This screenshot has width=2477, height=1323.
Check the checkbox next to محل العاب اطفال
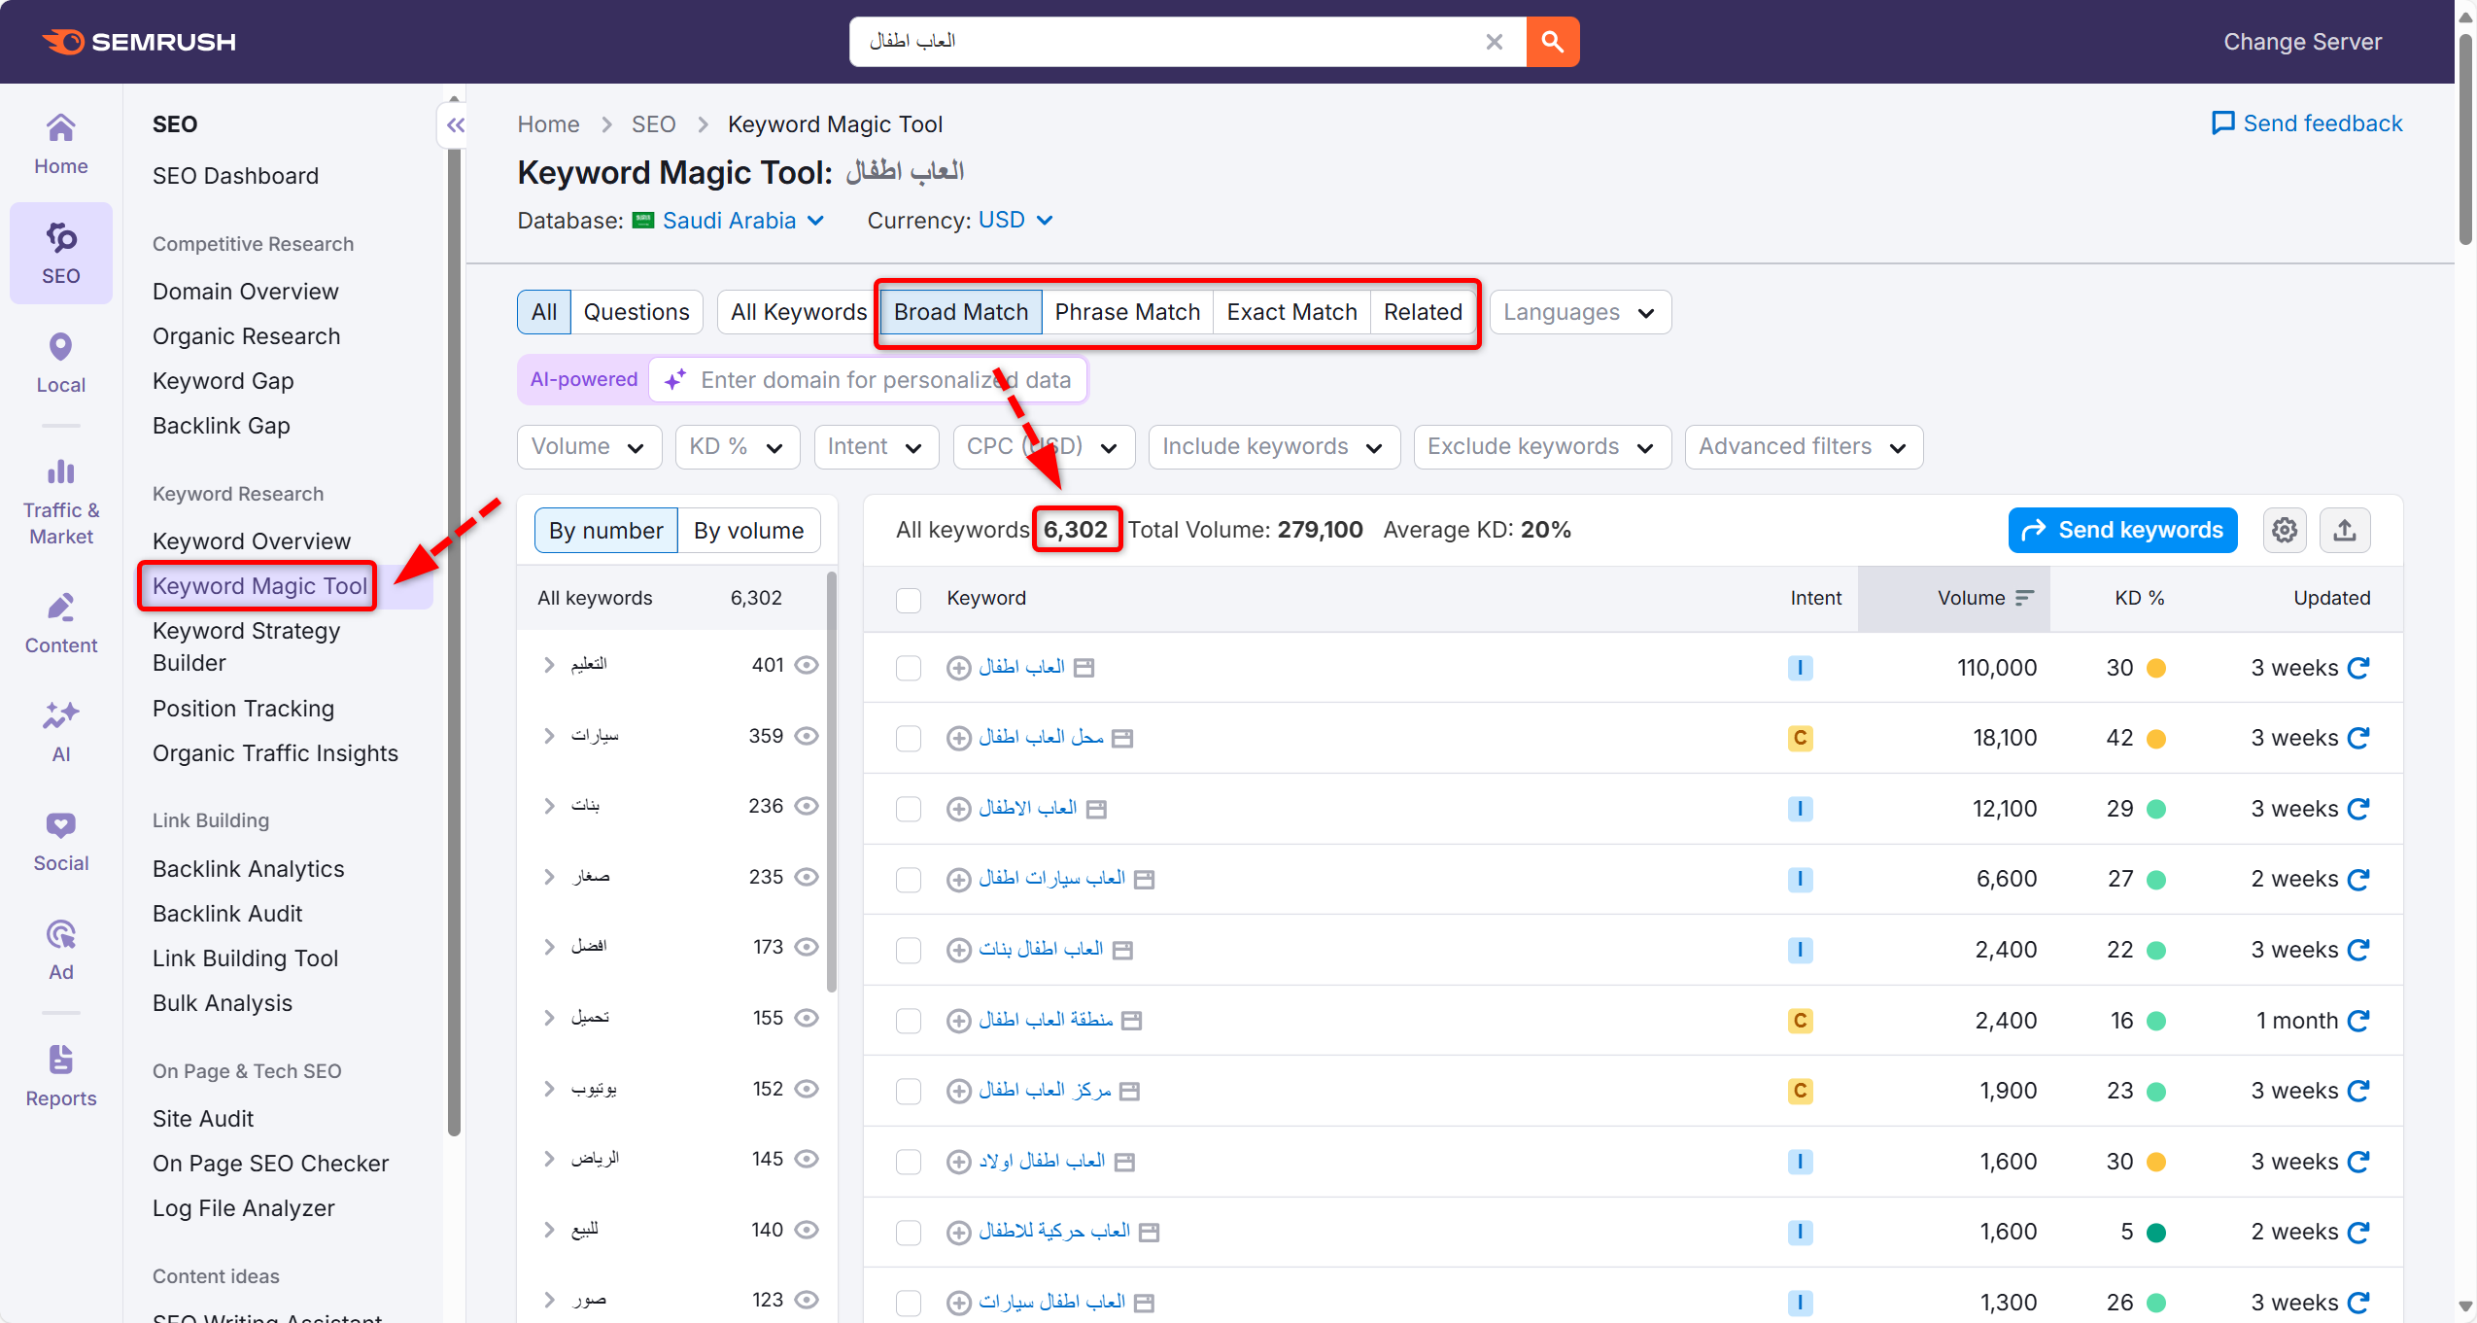908,738
